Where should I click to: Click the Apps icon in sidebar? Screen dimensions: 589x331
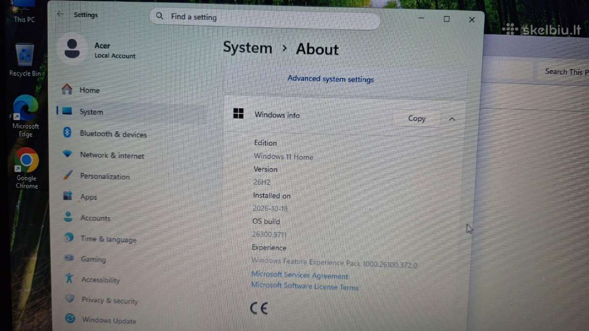point(68,196)
